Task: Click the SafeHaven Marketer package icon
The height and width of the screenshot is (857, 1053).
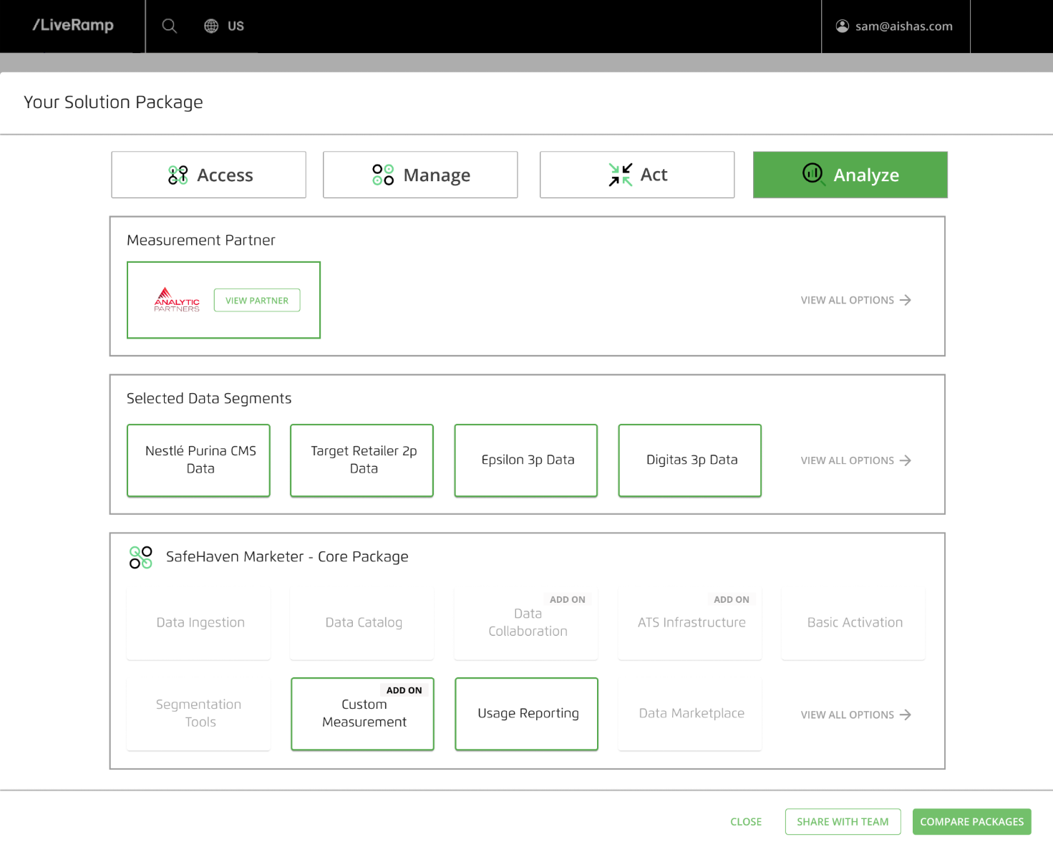Action: tap(141, 557)
